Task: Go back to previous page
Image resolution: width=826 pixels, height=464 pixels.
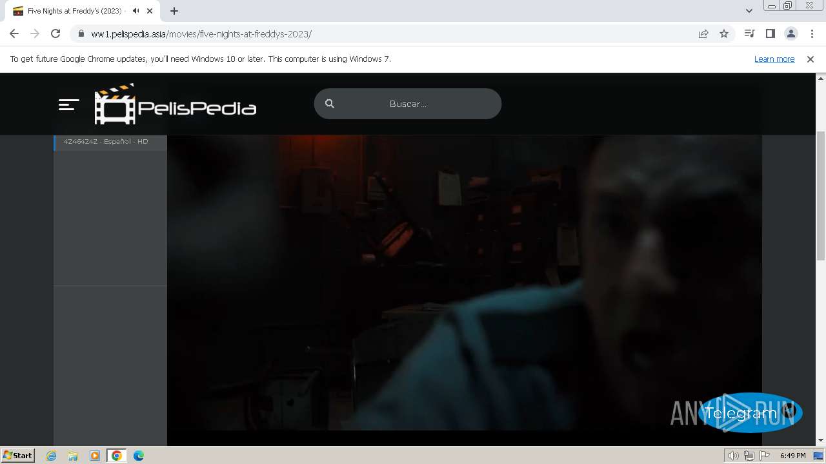Action: point(14,34)
